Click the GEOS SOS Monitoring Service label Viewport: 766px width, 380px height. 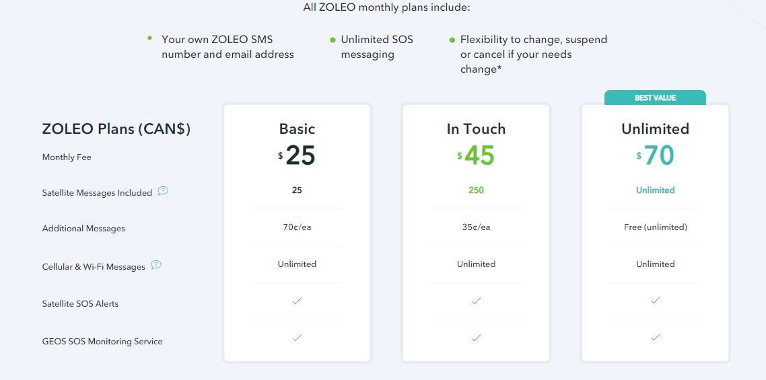click(102, 342)
